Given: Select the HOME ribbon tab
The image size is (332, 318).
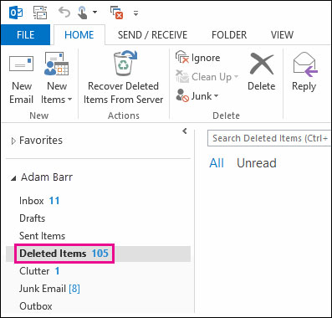Looking at the screenshot, I should point(79,35).
